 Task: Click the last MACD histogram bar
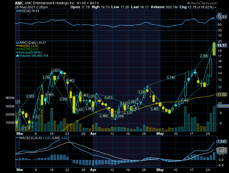[214, 156]
